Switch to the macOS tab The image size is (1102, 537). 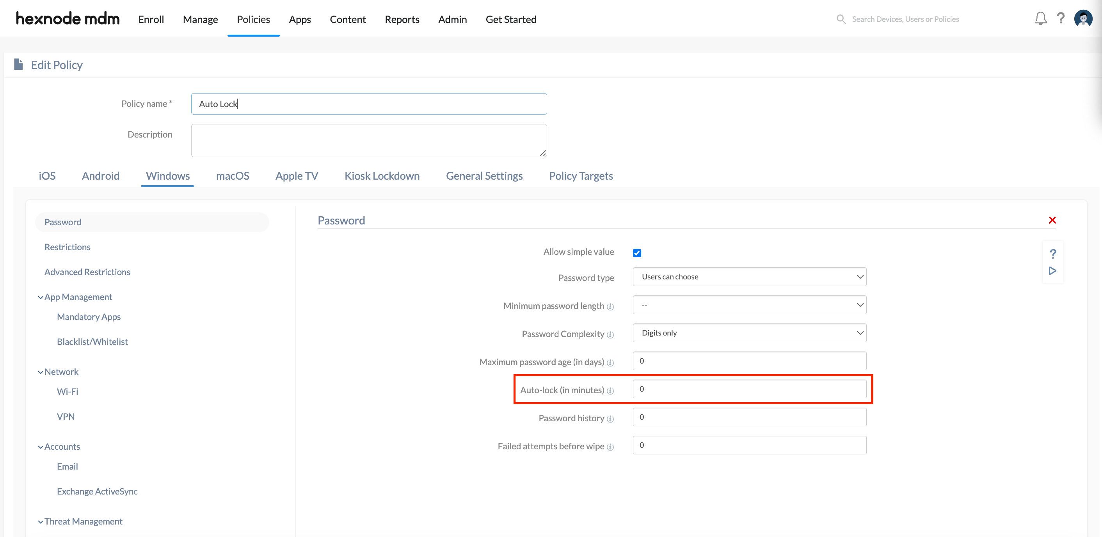232,176
